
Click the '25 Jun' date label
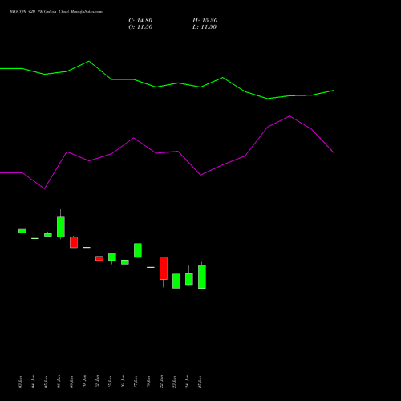click(200, 382)
